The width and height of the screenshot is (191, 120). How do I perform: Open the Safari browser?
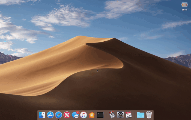coord(58,115)
